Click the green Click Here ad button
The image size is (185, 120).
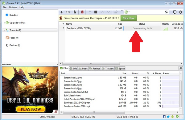tap(129, 18)
